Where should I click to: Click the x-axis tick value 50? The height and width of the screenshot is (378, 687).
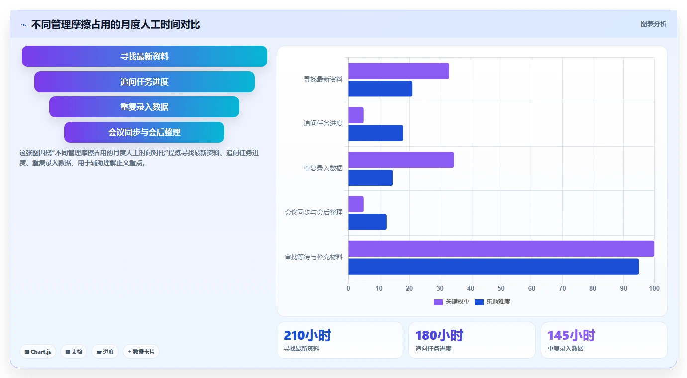point(501,288)
